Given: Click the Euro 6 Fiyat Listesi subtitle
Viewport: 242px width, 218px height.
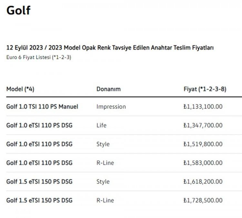Looking at the screenshot, I should pos(39,57).
